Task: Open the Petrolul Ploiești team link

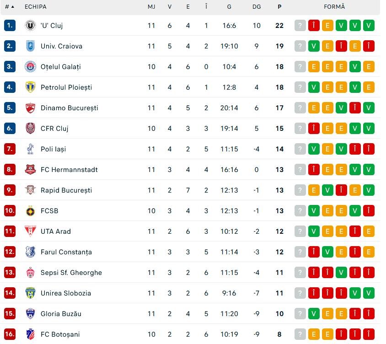Action: coord(66,87)
